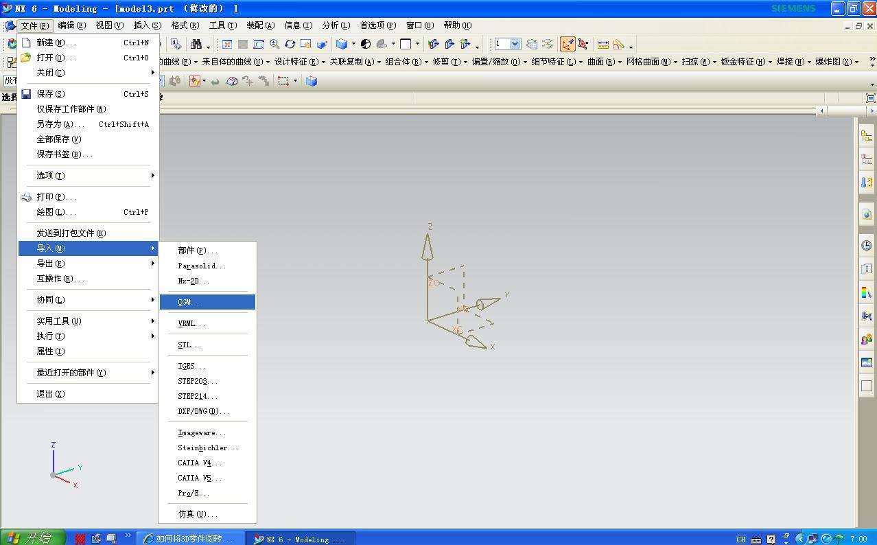Select CATIA V5... import option
Image resolution: width=877 pixels, height=545 pixels.
(207, 478)
